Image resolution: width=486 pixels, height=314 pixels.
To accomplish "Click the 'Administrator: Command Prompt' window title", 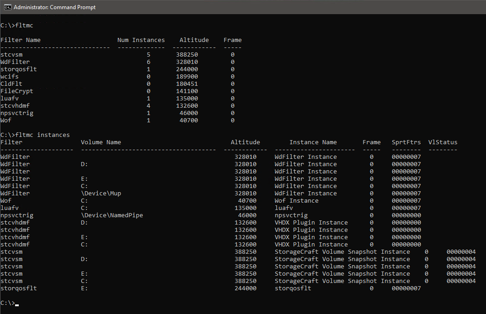I will 54,7.
